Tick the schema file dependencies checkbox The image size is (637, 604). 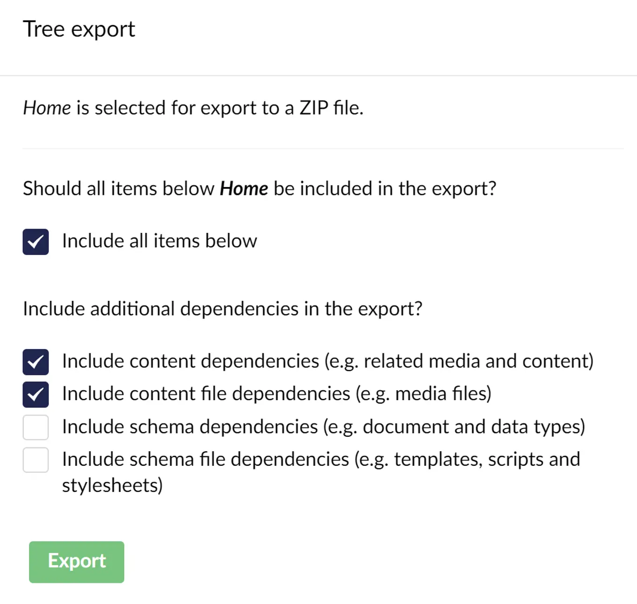pos(36,460)
